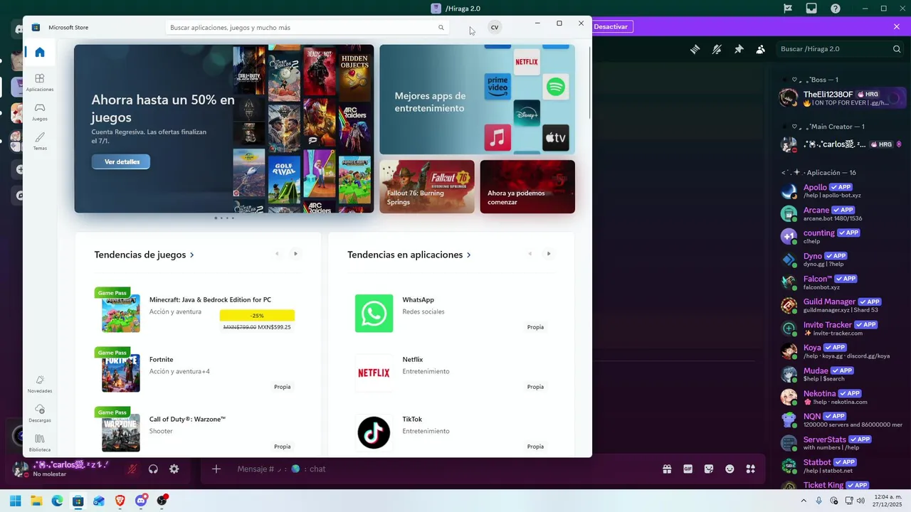The width and height of the screenshot is (911, 512).
Task: Open Discord inbox icon in title bar
Action: (x=811, y=9)
